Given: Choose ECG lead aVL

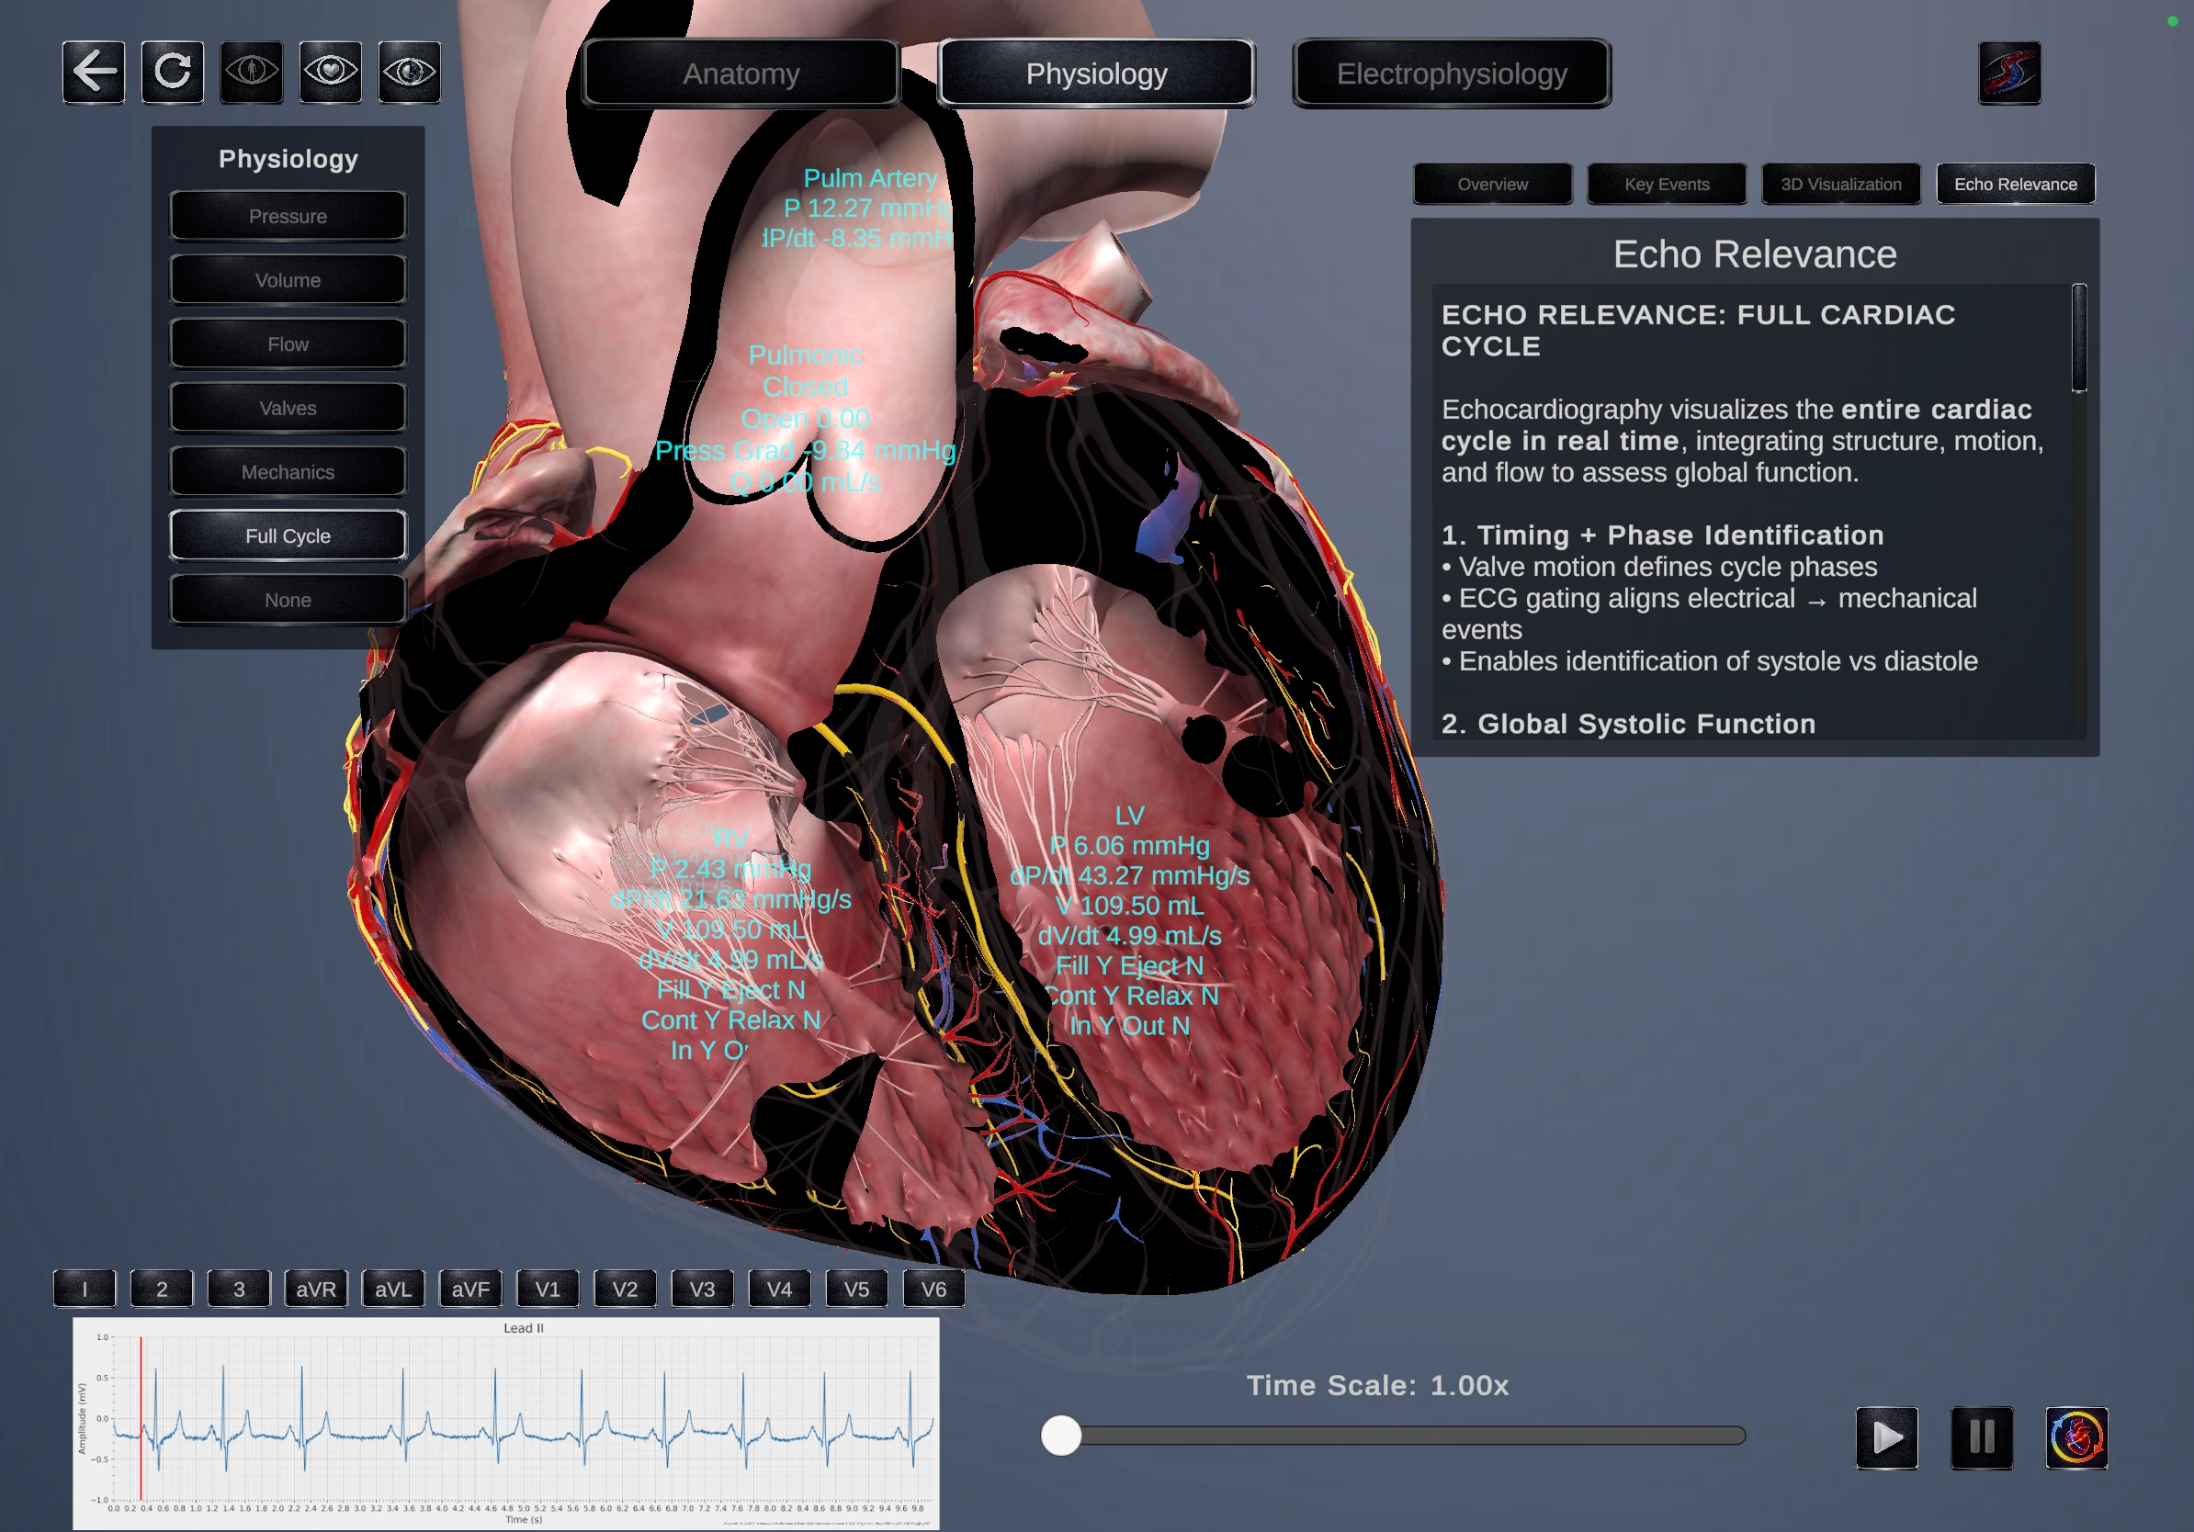Looking at the screenshot, I should (392, 1289).
